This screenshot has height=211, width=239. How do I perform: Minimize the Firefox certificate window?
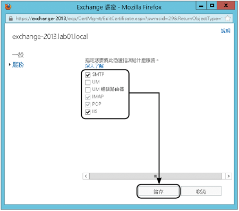tap(201, 6)
